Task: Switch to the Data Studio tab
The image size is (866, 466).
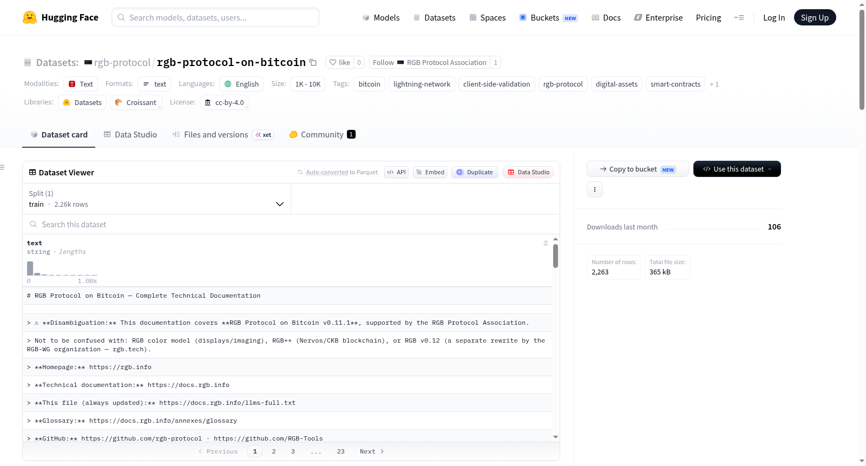Action: click(x=130, y=135)
